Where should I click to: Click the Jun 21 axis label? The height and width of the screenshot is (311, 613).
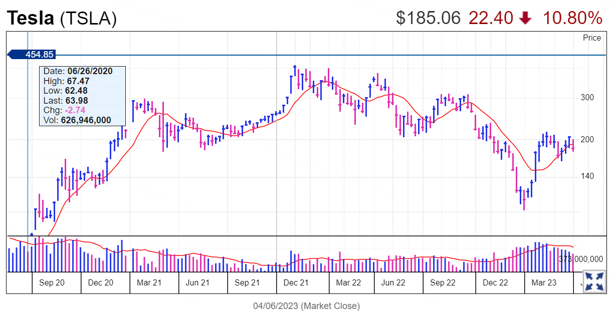pos(198,282)
